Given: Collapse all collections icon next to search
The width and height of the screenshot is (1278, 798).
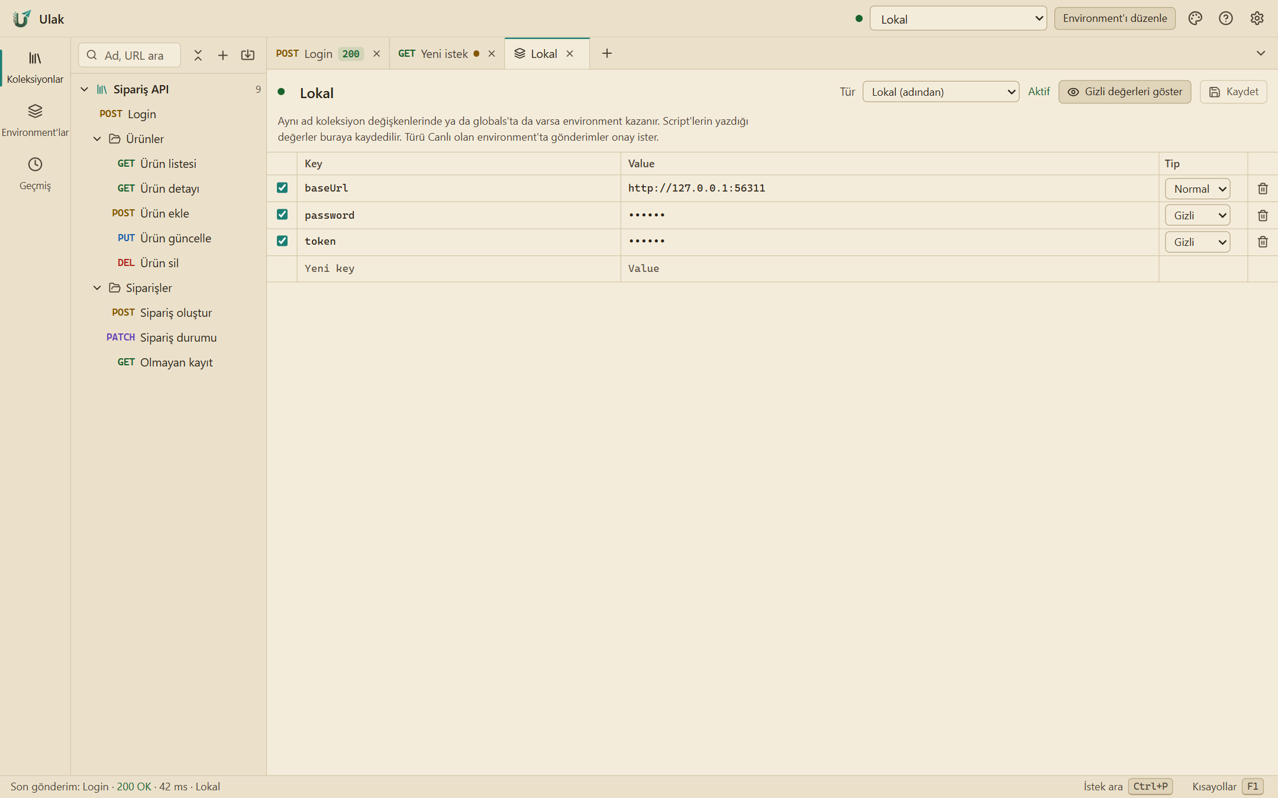Looking at the screenshot, I should coord(198,55).
